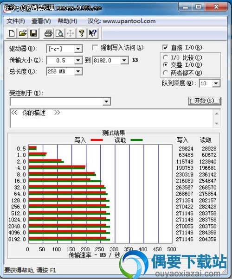The width and height of the screenshot is (232, 279).
Task: Click the New file toolbar icon
Action: tap(12, 33)
